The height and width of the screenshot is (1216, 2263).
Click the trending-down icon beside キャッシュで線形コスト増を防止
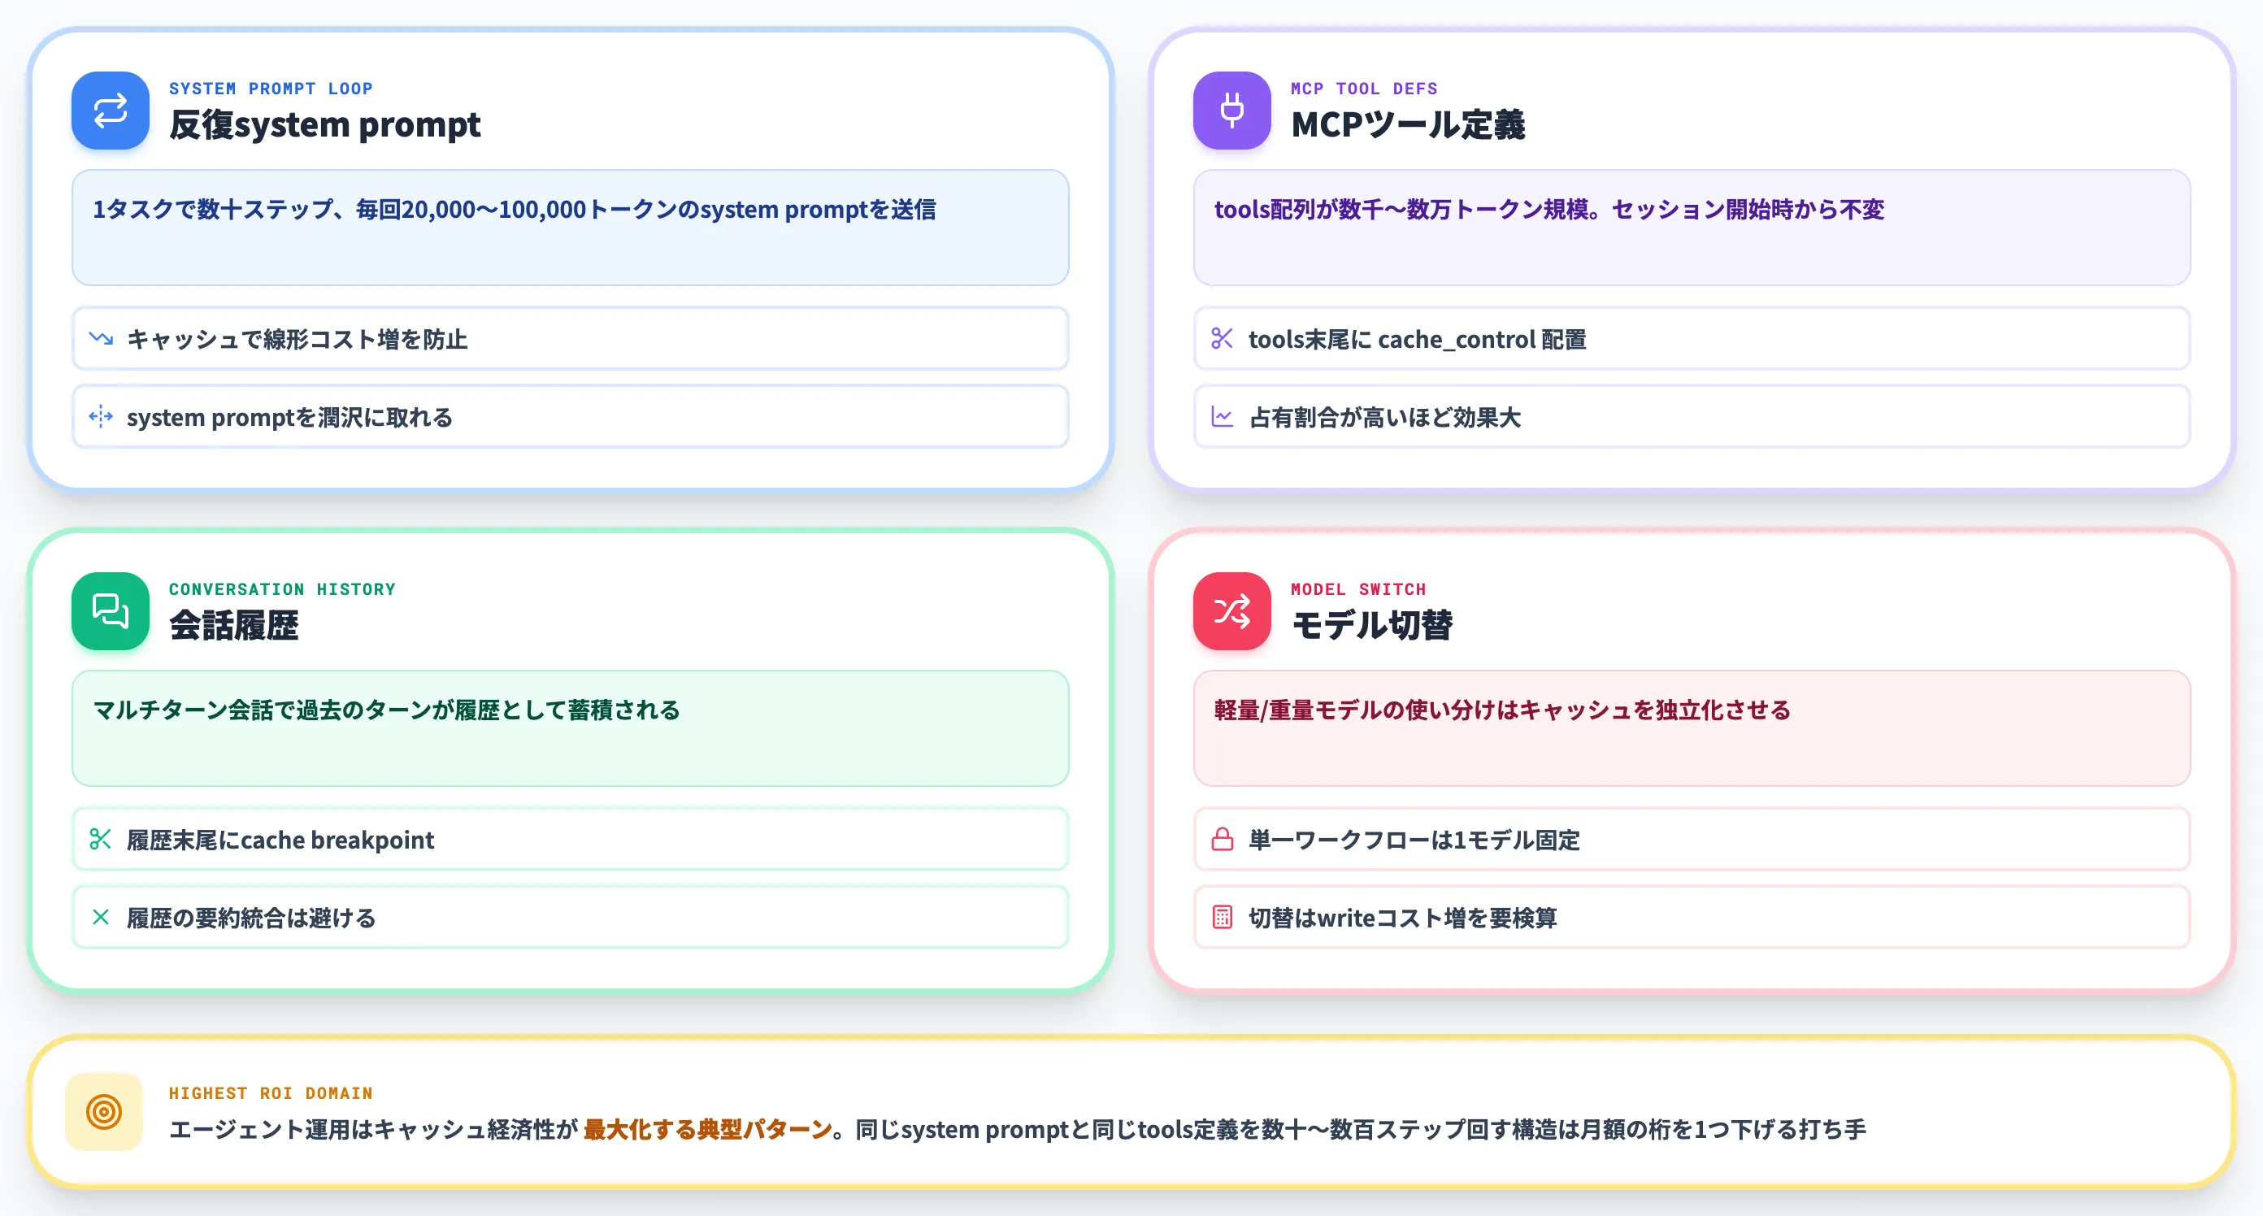(101, 338)
